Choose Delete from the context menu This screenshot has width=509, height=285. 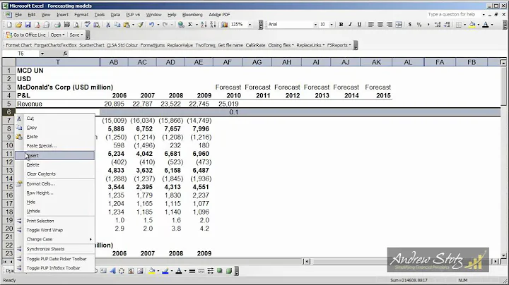(x=54, y=165)
